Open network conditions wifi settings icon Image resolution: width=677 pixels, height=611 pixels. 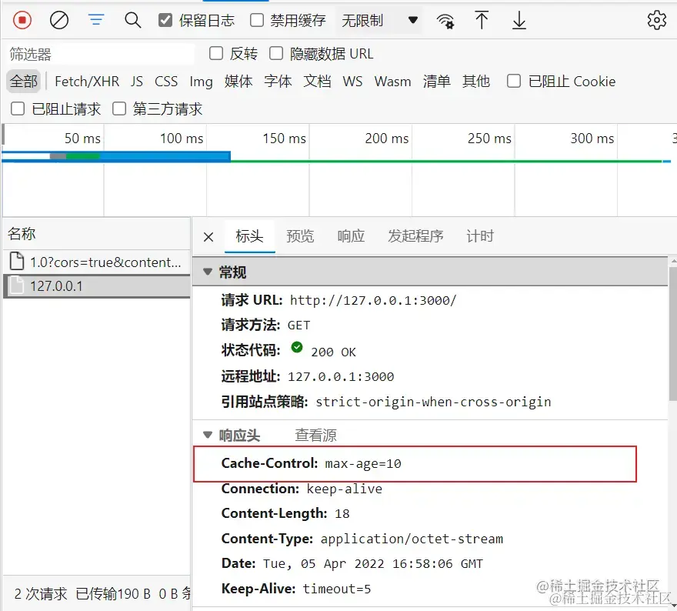[x=445, y=20]
